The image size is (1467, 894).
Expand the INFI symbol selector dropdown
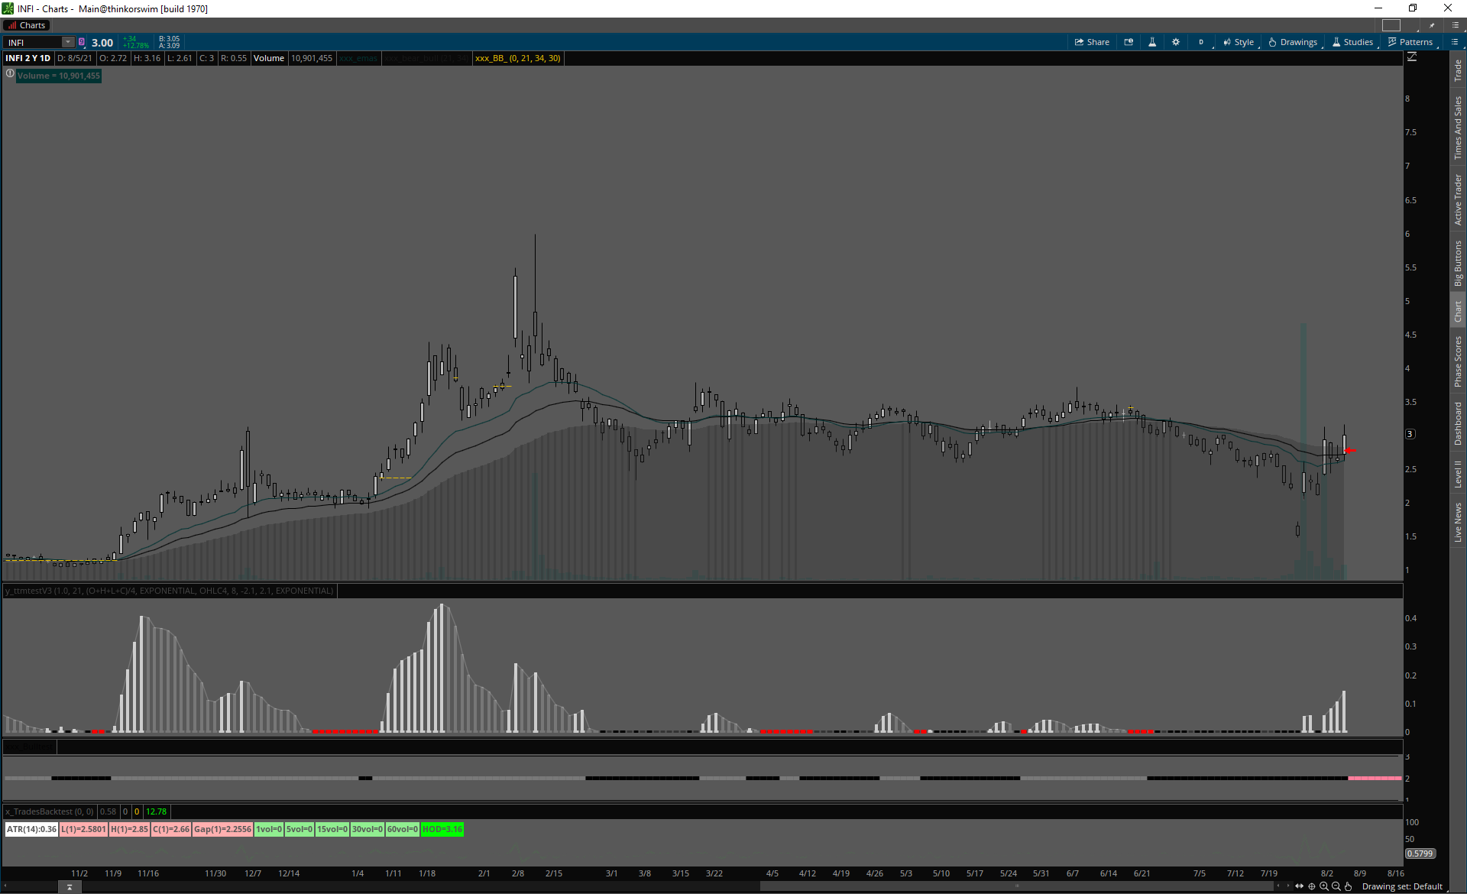click(x=68, y=42)
